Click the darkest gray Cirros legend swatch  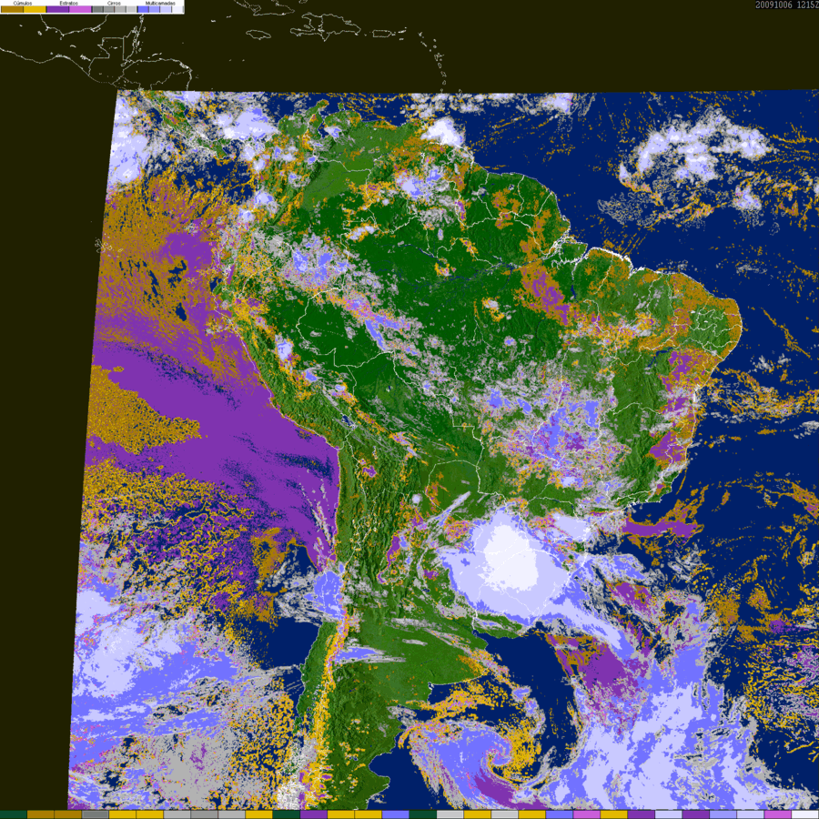97,9
